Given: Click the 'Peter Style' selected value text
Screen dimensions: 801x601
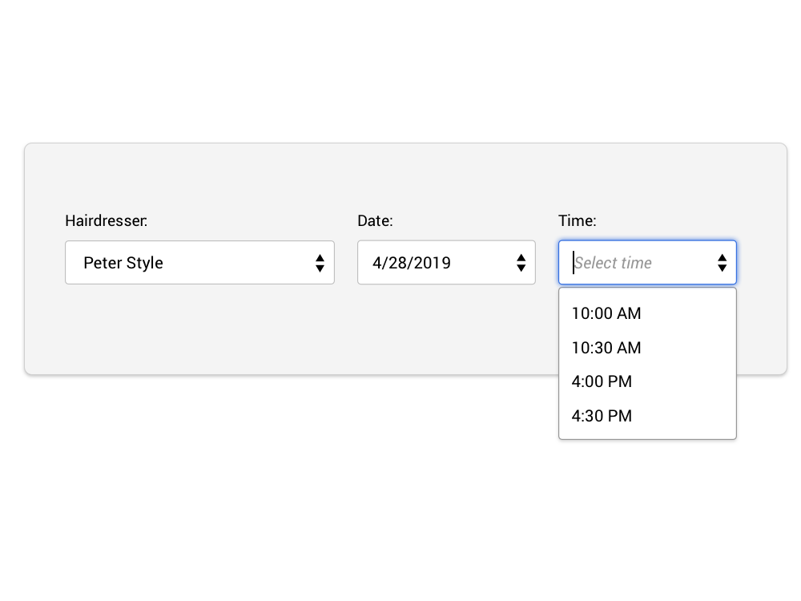Looking at the screenshot, I should pos(123,263).
